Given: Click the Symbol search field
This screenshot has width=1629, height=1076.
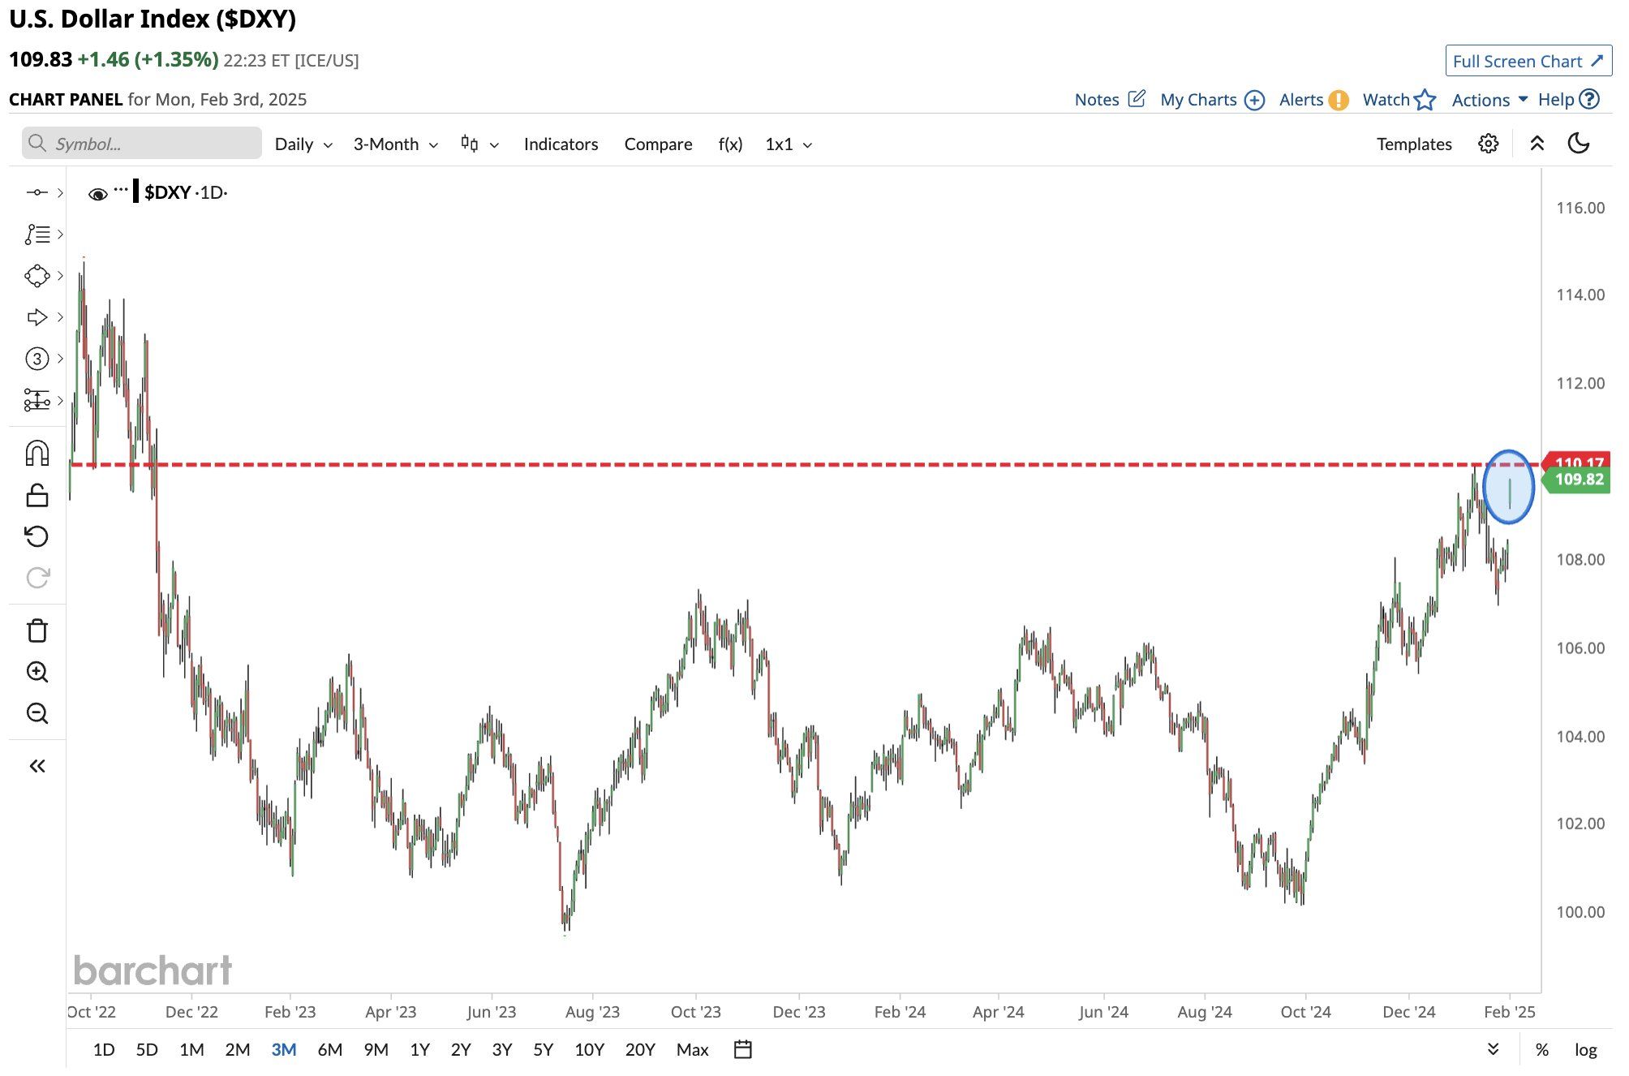Looking at the screenshot, I should (142, 144).
